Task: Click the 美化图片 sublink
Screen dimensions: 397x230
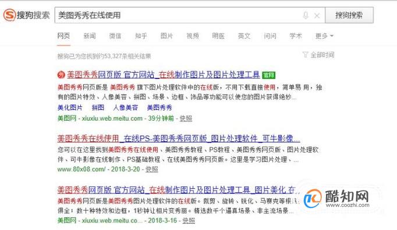Action: 70,107
